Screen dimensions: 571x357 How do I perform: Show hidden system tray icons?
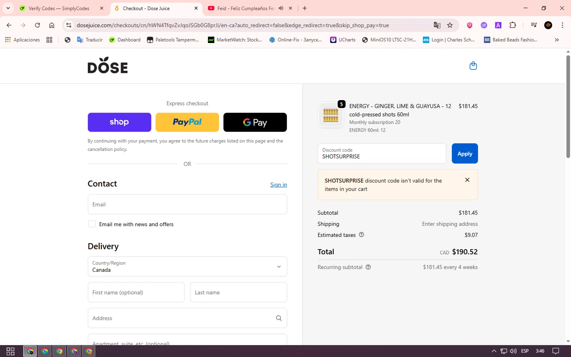pos(494,351)
